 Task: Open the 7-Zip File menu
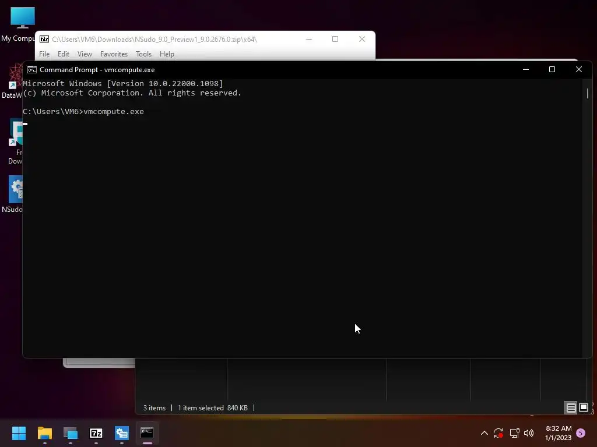(x=44, y=54)
